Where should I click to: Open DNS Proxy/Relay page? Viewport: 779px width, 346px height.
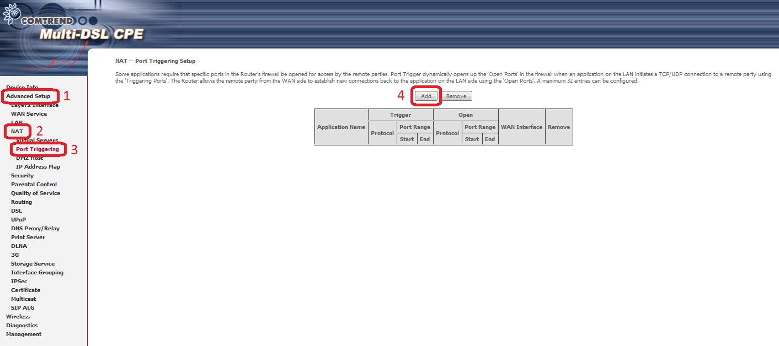pos(35,229)
